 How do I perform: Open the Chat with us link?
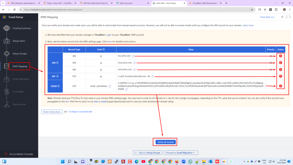pyautogui.click(x=267, y=17)
